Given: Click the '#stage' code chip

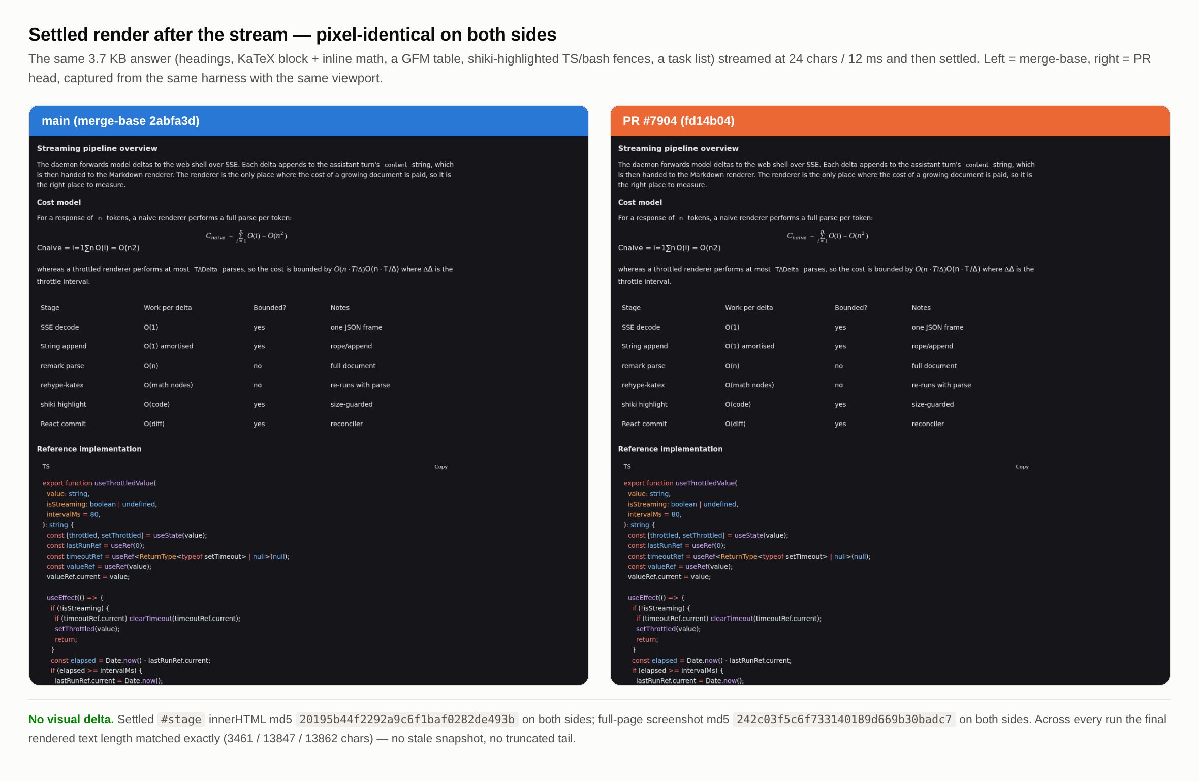Looking at the screenshot, I should coord(181,719).
